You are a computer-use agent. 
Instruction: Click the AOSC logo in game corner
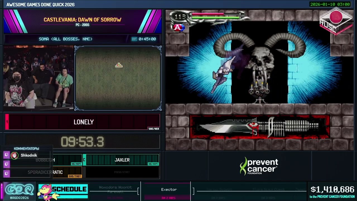pos(336,21)
